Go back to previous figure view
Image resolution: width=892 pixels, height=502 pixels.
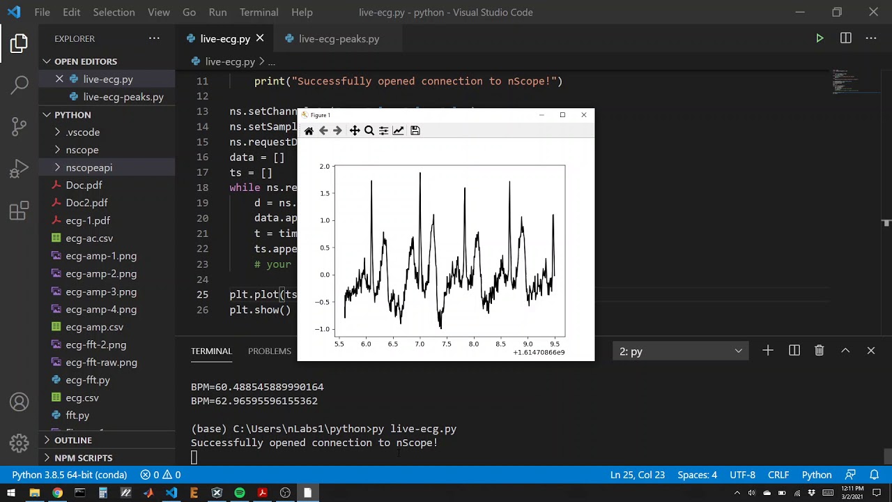coord(323,130)
